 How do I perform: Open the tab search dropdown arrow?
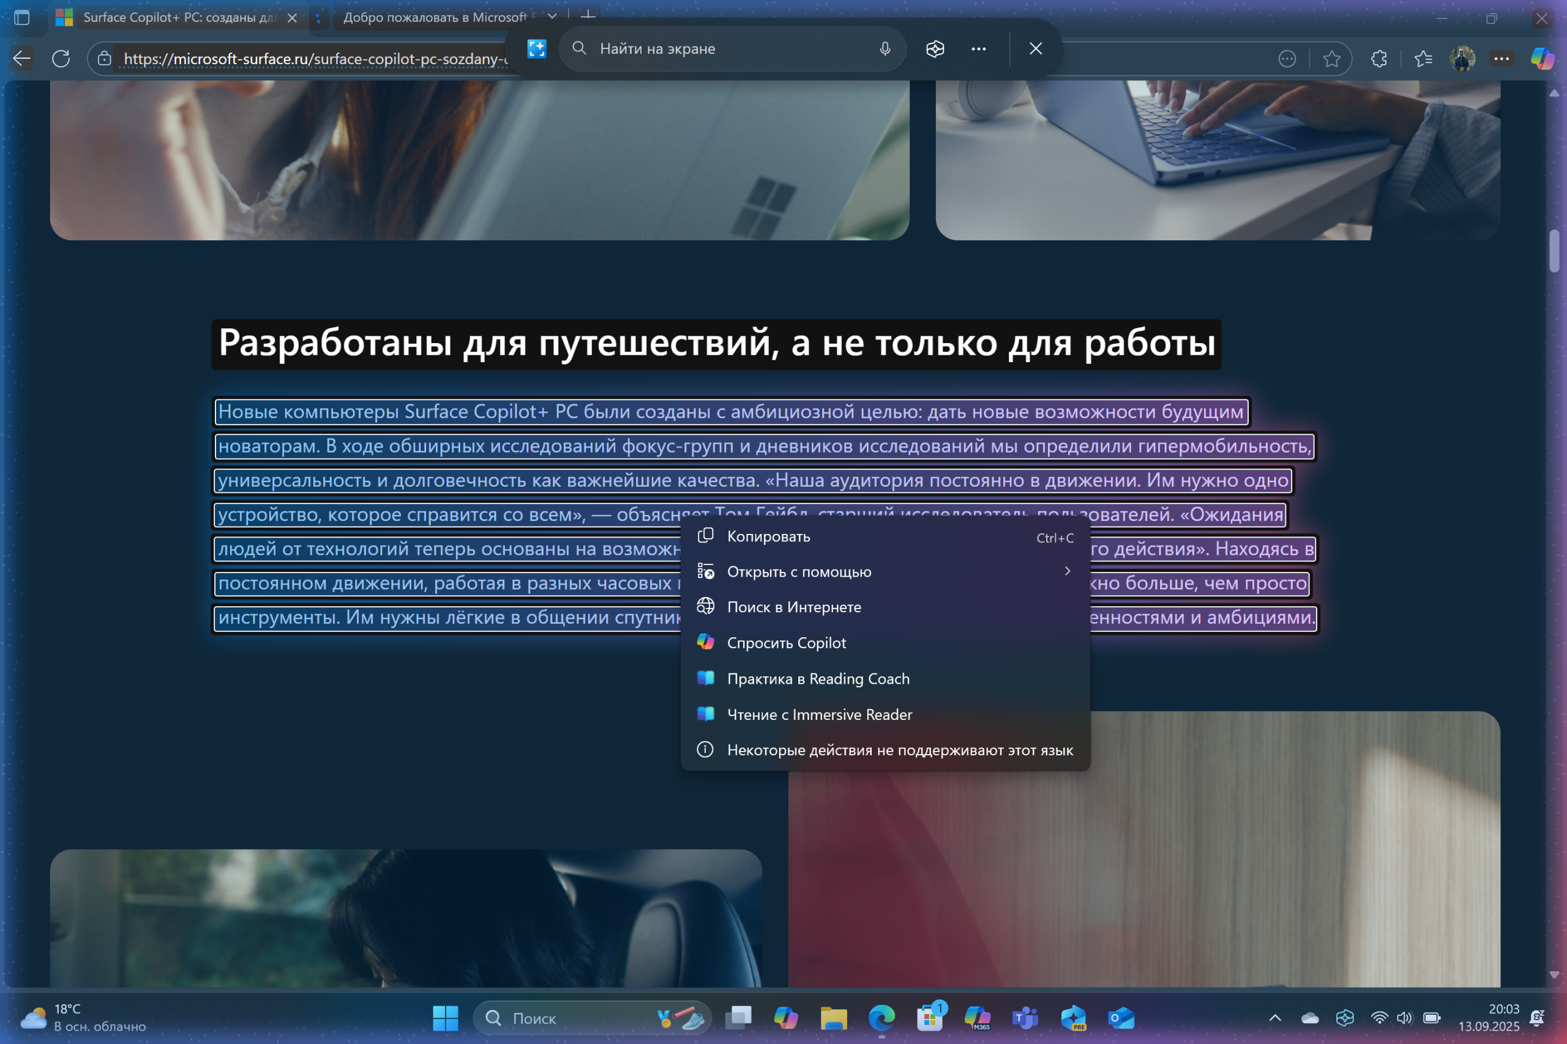552,17
